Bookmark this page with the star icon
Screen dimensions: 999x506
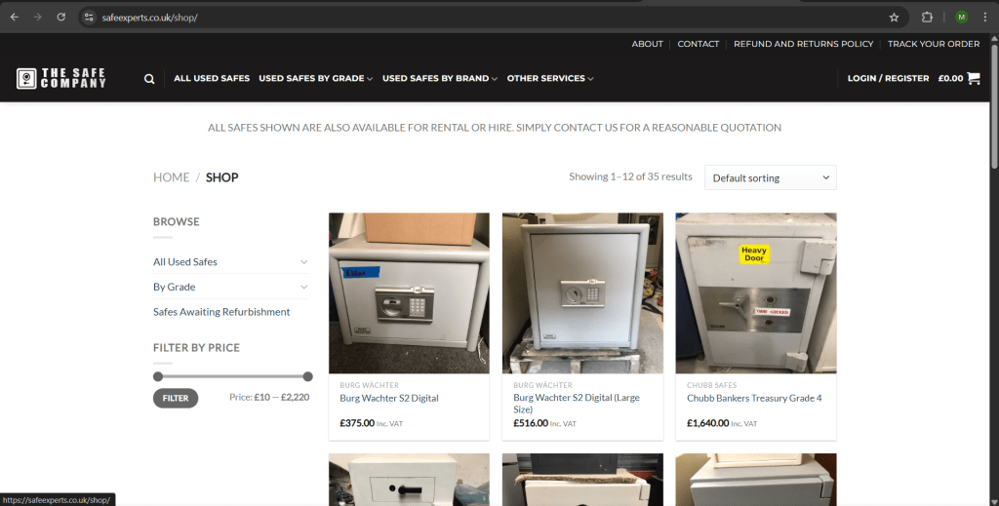tap(894, 18)
